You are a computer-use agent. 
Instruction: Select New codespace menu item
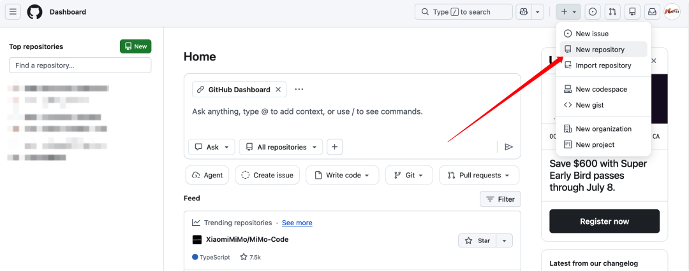(604, 89)
